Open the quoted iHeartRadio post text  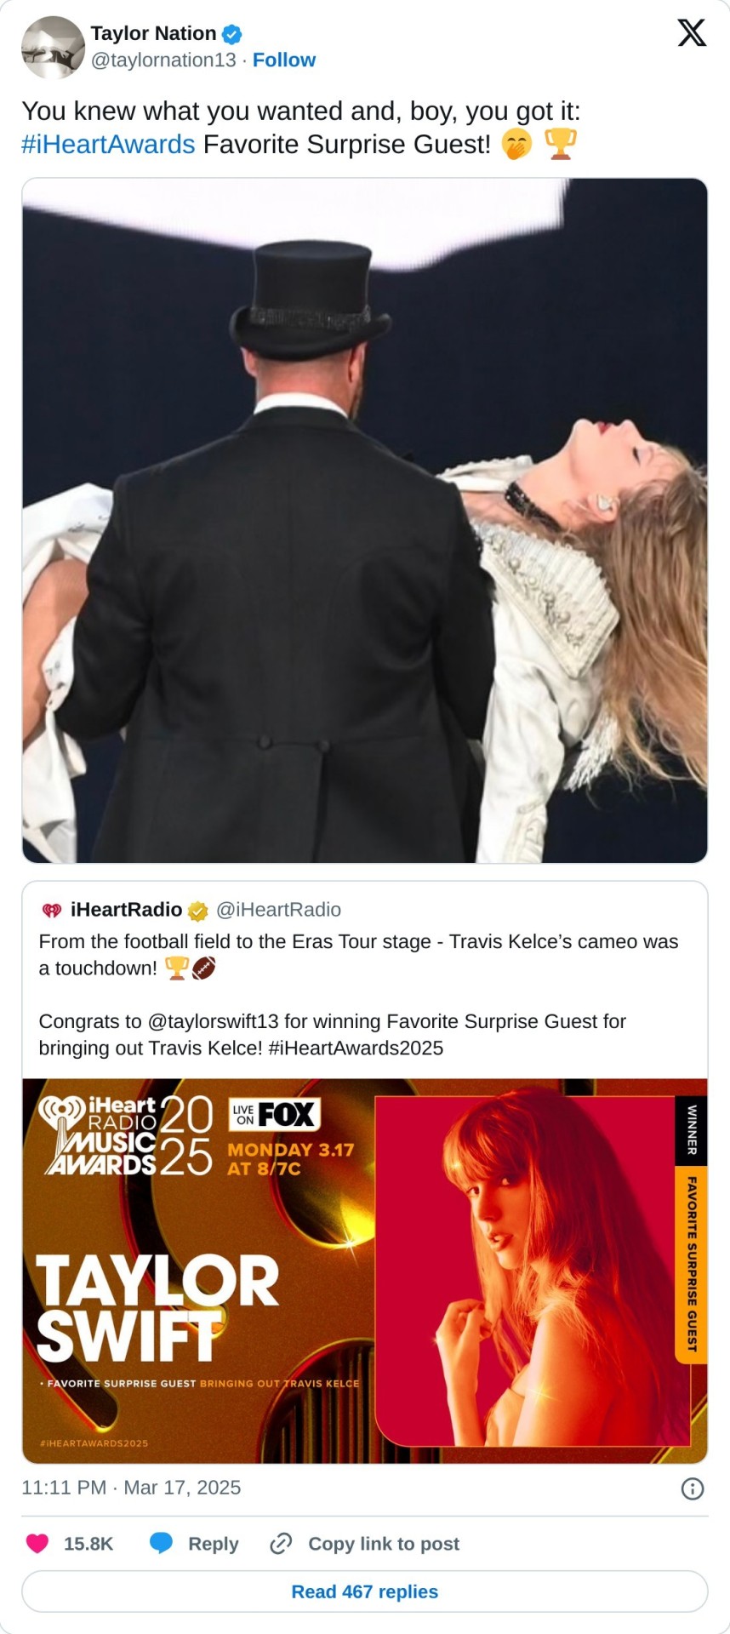coord(359,994)
